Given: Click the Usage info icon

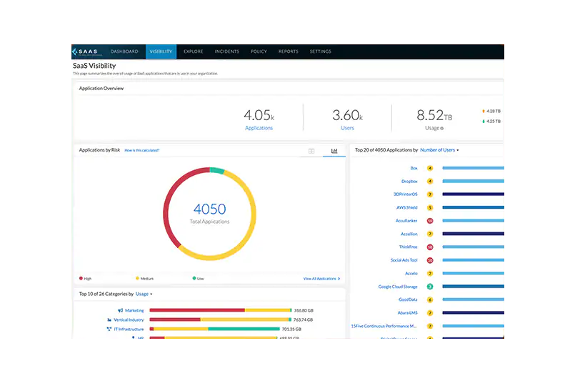Looking at the screenshot, I should [442, 129].
